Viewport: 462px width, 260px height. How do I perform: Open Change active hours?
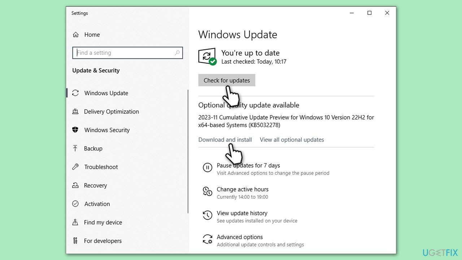pyautogui.click(x=243, y=189)
